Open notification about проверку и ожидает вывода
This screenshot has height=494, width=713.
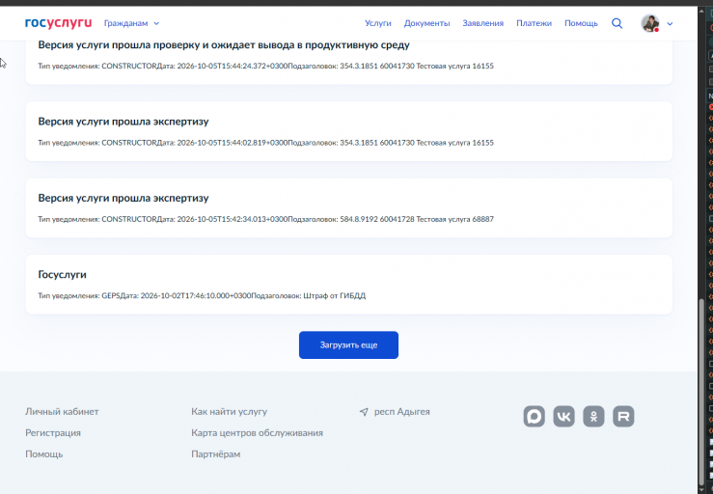[x=348, y=62]
